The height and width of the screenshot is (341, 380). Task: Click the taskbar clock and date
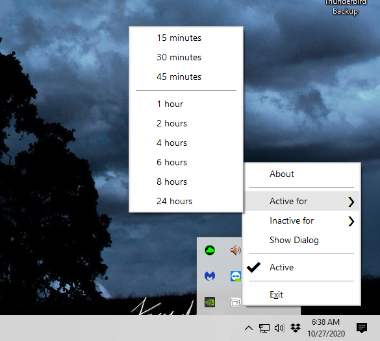pos(326,328)
